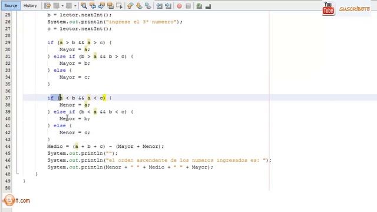Click the YouTube logo

(x=329, y=8)
